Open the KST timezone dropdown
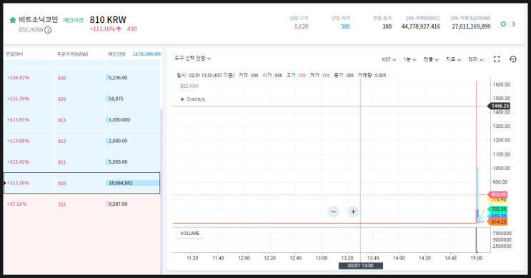Screen dimensions: 531x278 pyautogui.click(x=389, y=59)
